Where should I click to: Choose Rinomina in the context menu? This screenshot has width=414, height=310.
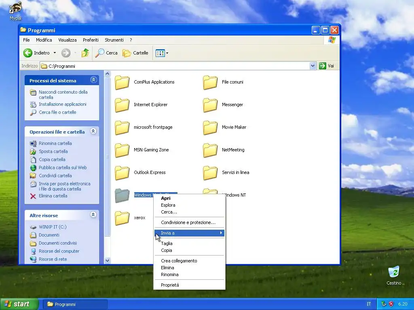tap(189, 274)
